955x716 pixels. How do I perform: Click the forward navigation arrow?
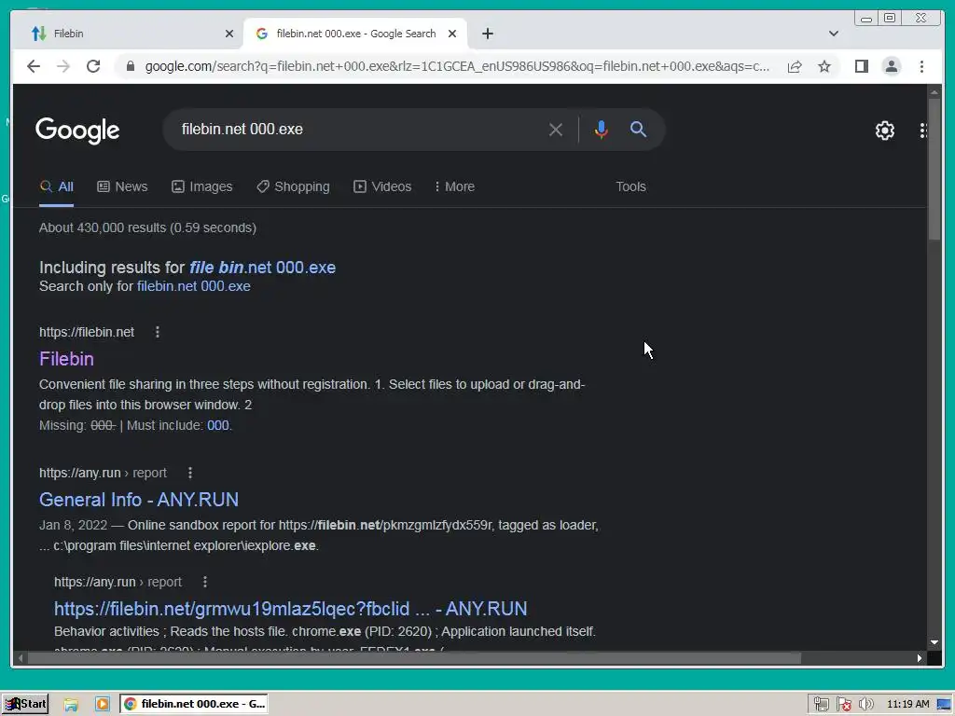coord(63,66)
